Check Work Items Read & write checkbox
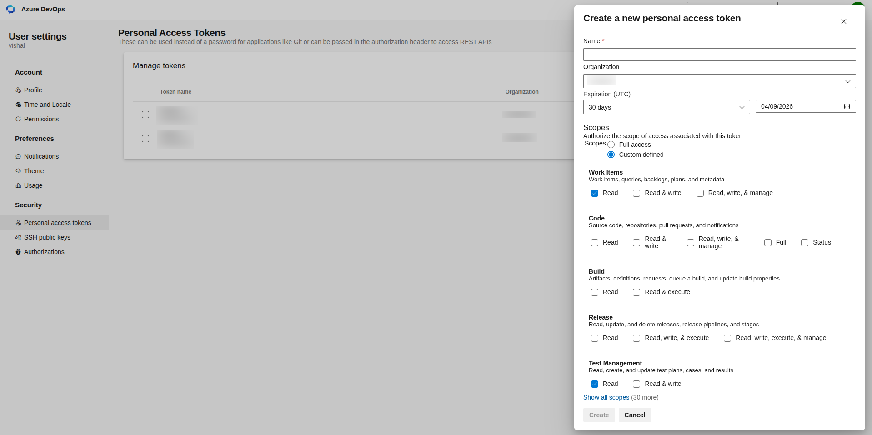 (636, 193)
